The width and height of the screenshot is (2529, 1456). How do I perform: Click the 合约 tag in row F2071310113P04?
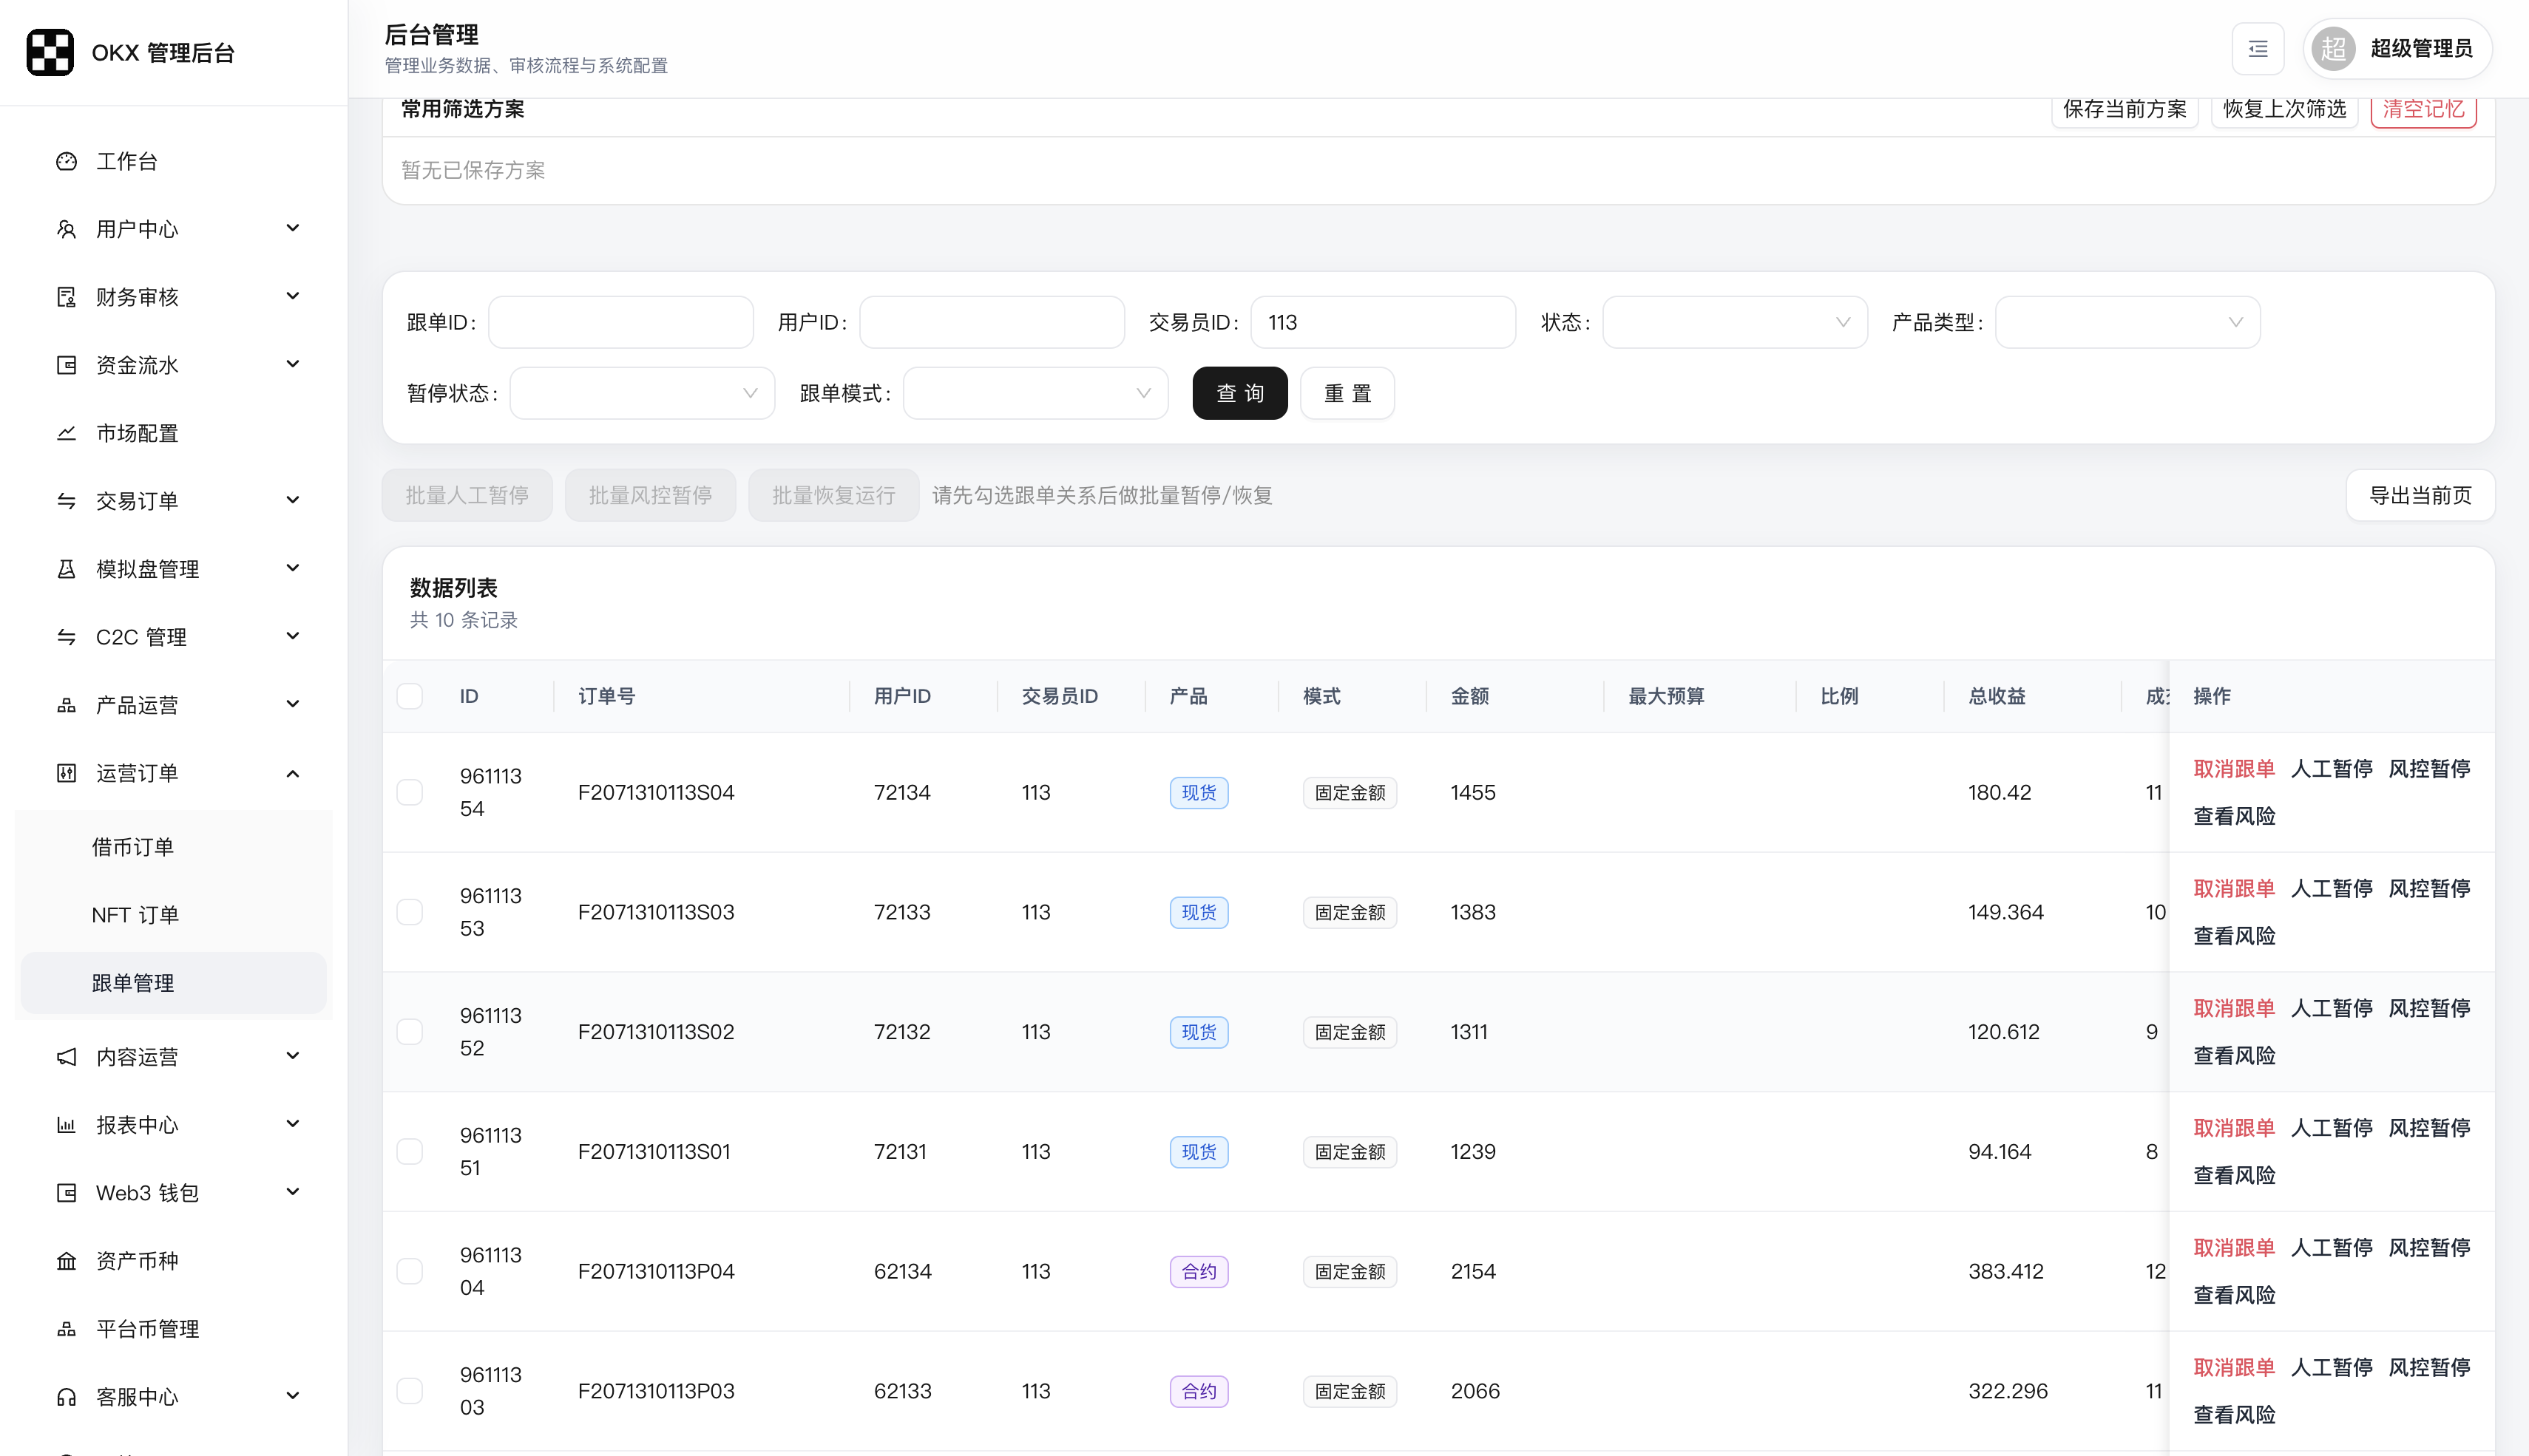1199,1271
